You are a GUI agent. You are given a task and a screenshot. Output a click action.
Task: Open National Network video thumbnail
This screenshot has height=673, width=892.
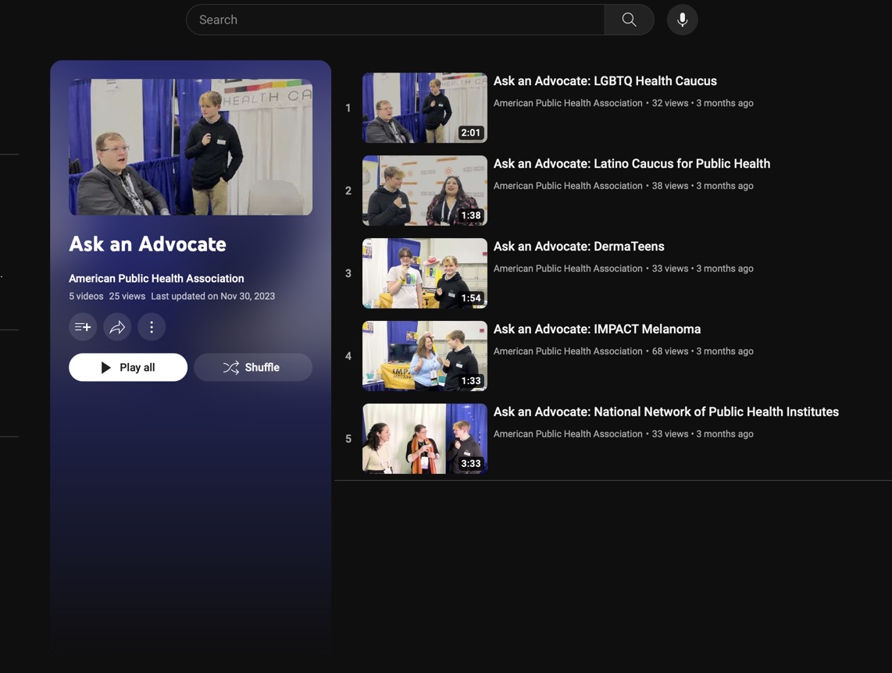pyautogui.click(x=425, y=438)
